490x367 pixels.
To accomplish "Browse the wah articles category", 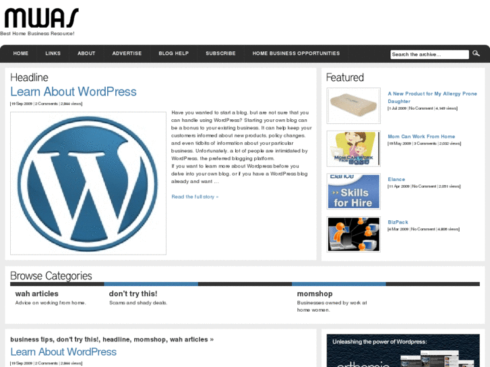I will click(x=37, y=294).
